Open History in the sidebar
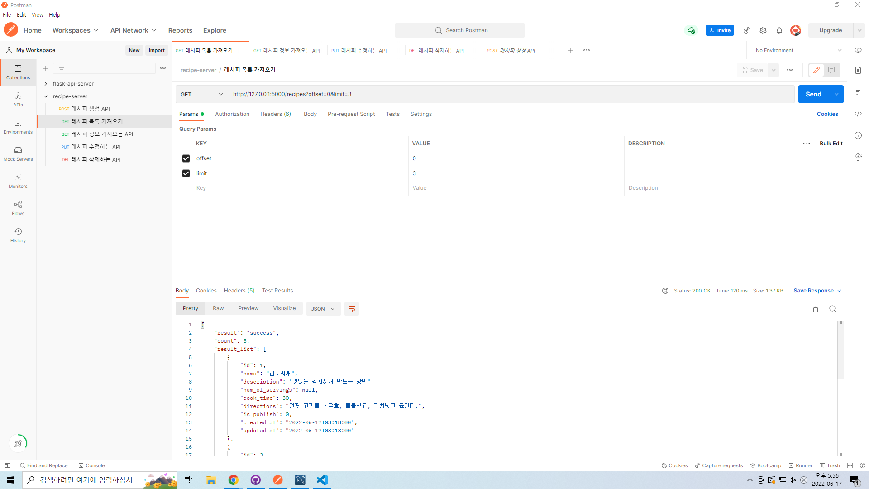 (x=18, y=235)
